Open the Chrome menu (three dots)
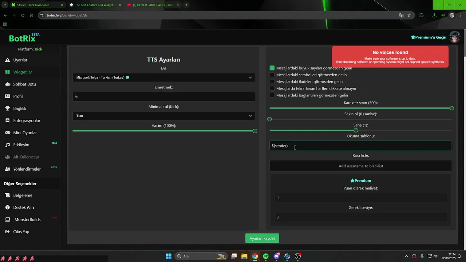 461,15
